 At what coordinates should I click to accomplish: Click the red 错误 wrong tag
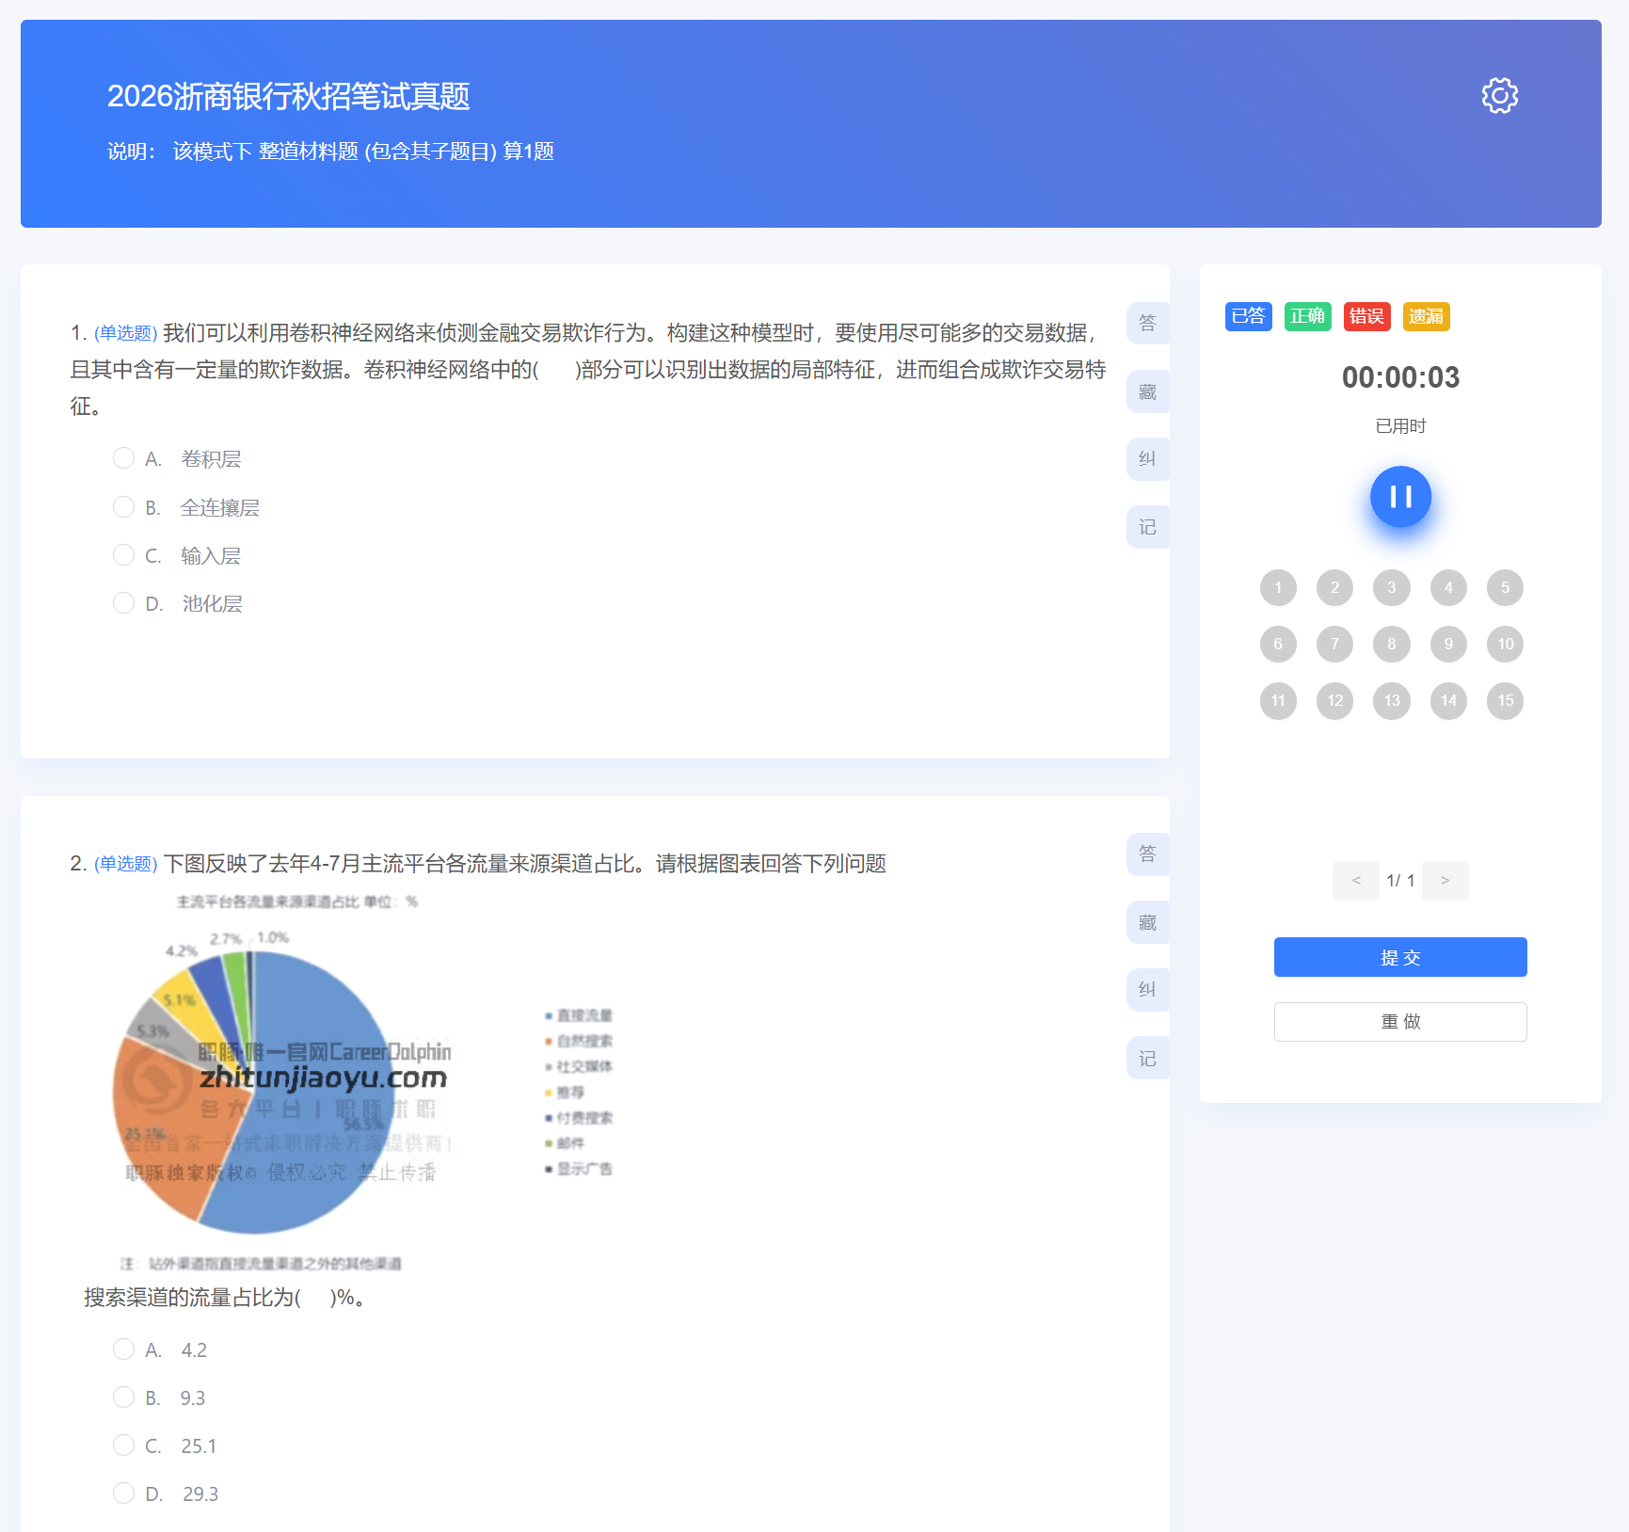tap(1366, 316)
